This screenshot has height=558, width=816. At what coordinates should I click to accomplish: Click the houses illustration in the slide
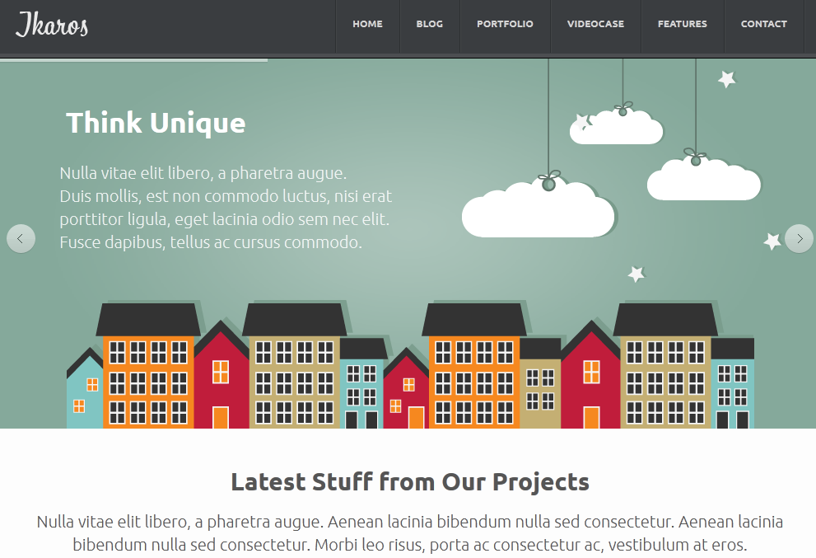pyautogui.click(x=411, y=364)
